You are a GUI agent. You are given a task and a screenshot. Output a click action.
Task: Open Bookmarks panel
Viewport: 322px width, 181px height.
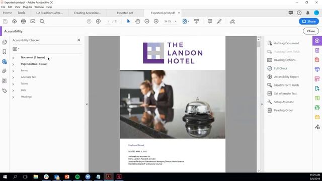[5, 52]
